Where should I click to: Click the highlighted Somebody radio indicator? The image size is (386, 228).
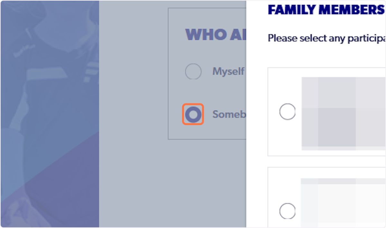click(193, 114)
